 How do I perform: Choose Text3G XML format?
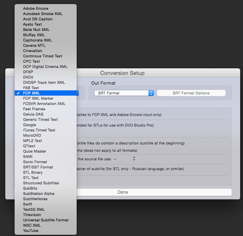[45, 209]
